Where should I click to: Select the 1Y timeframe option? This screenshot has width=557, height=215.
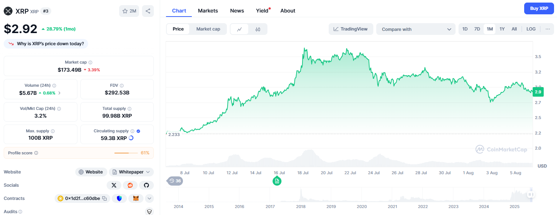502,29
